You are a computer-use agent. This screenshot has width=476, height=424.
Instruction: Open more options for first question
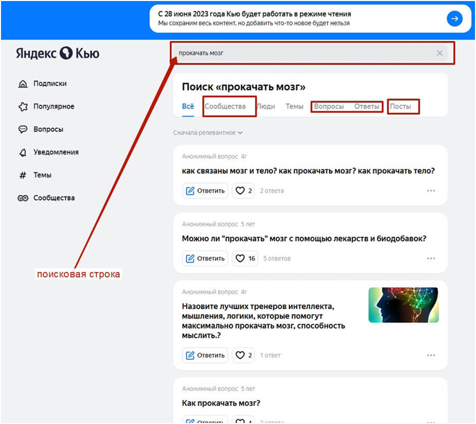tap(431, 191)
